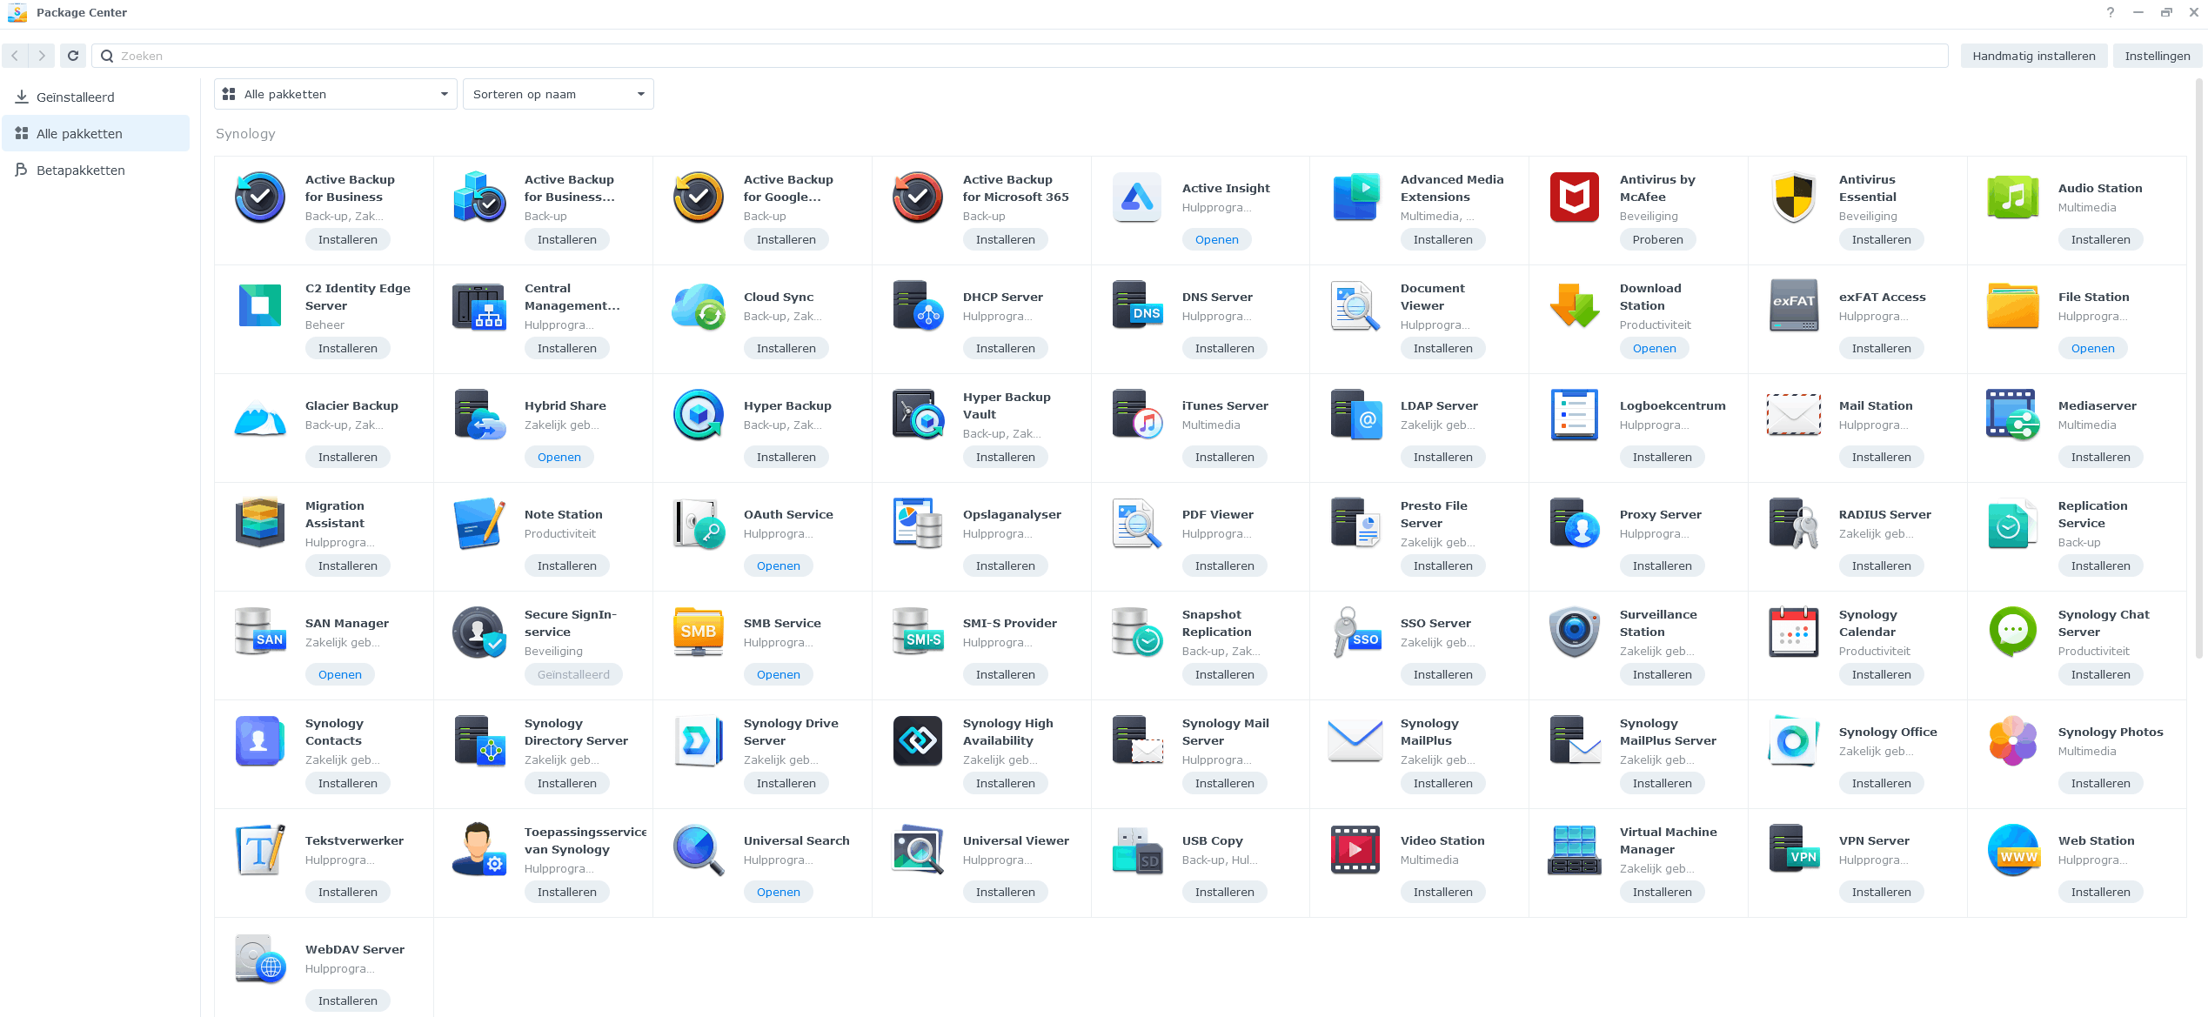Click Openen for Active Insight
The height and width of the screenshot is (1017, 2208).
(1216, 239)
